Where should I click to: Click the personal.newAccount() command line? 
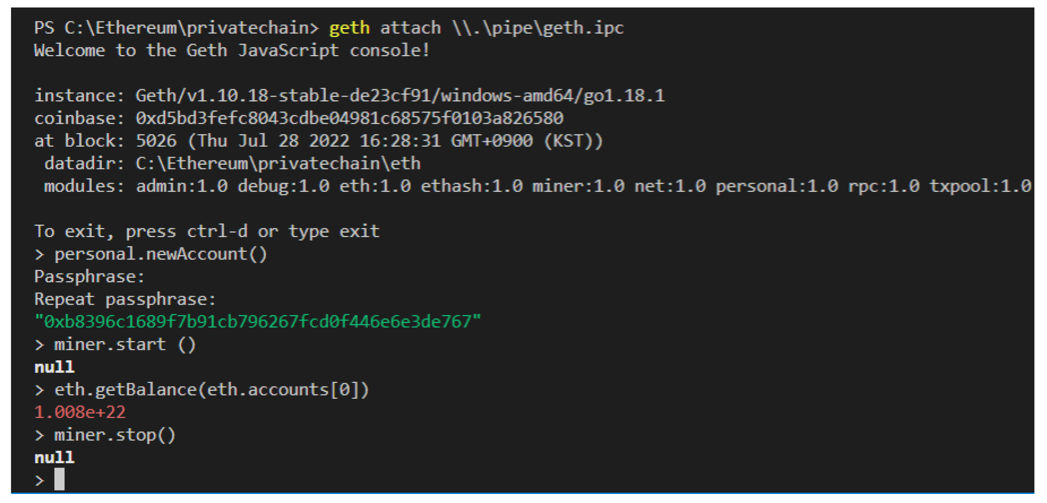click(x=161, y=254)
